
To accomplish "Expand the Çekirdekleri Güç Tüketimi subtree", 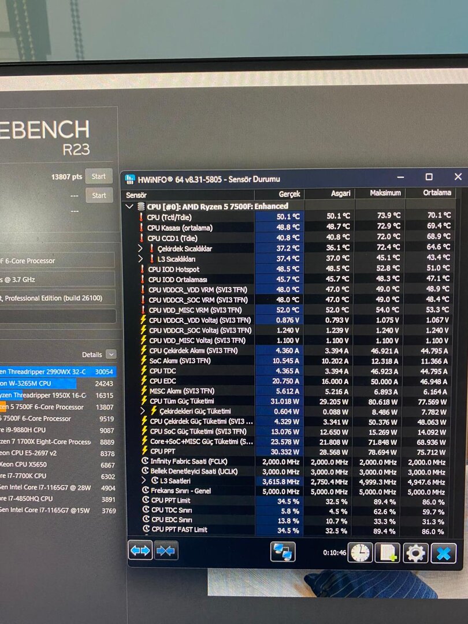I will (143, 411).
